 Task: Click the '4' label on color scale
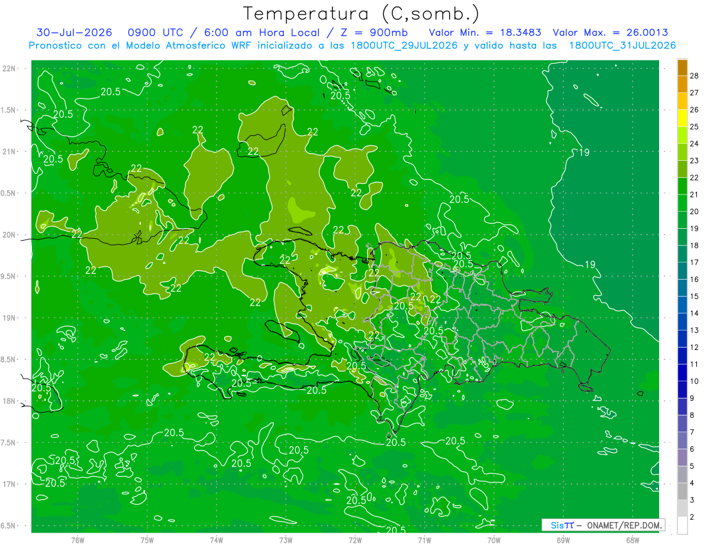coord(693,484)
